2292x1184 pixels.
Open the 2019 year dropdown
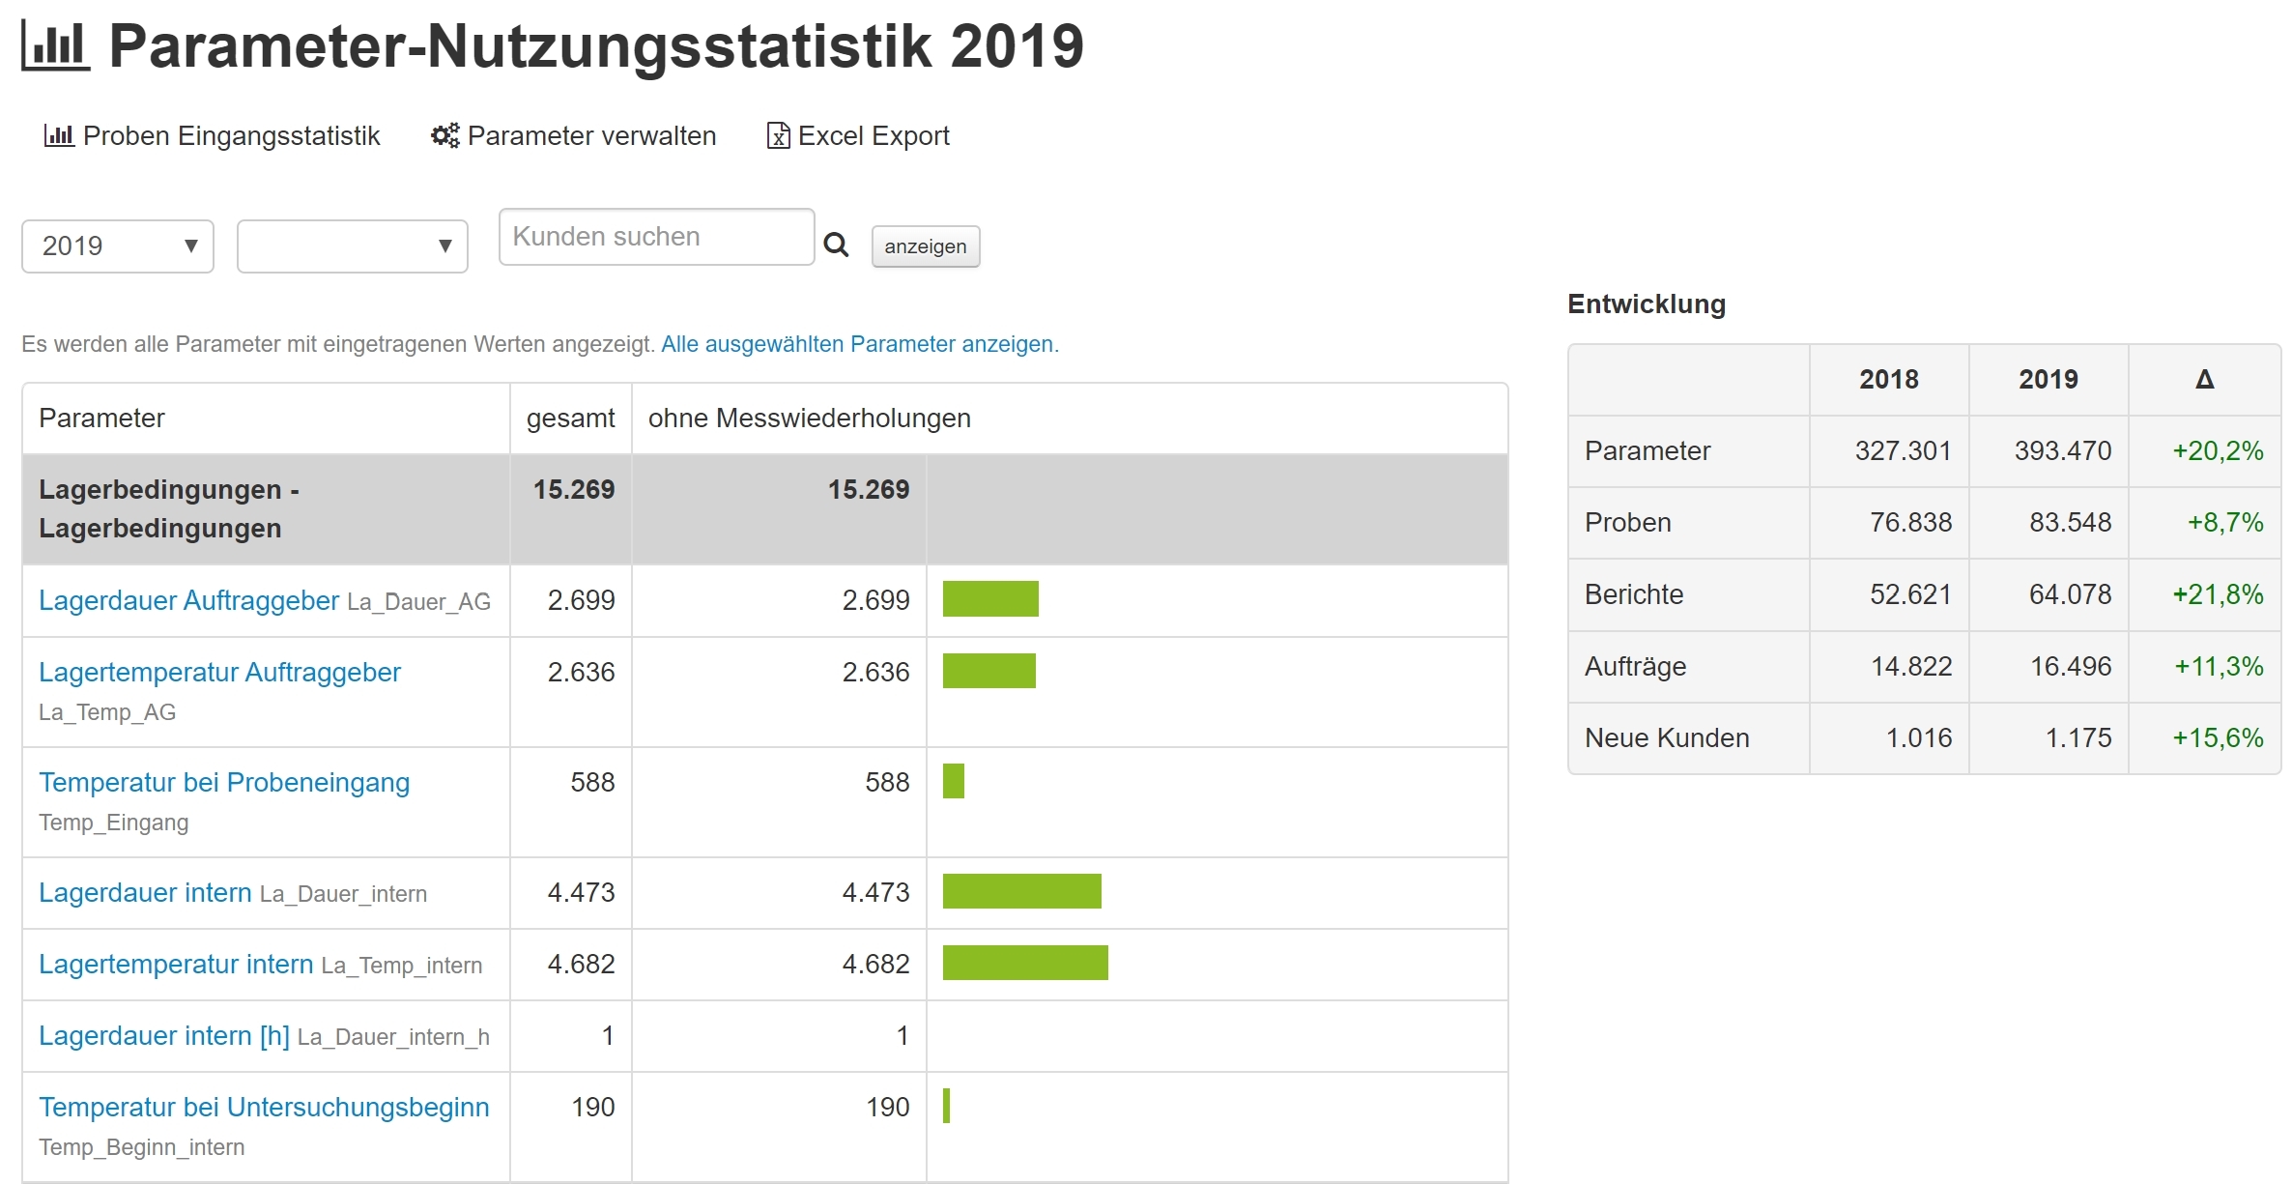point(118,246)
